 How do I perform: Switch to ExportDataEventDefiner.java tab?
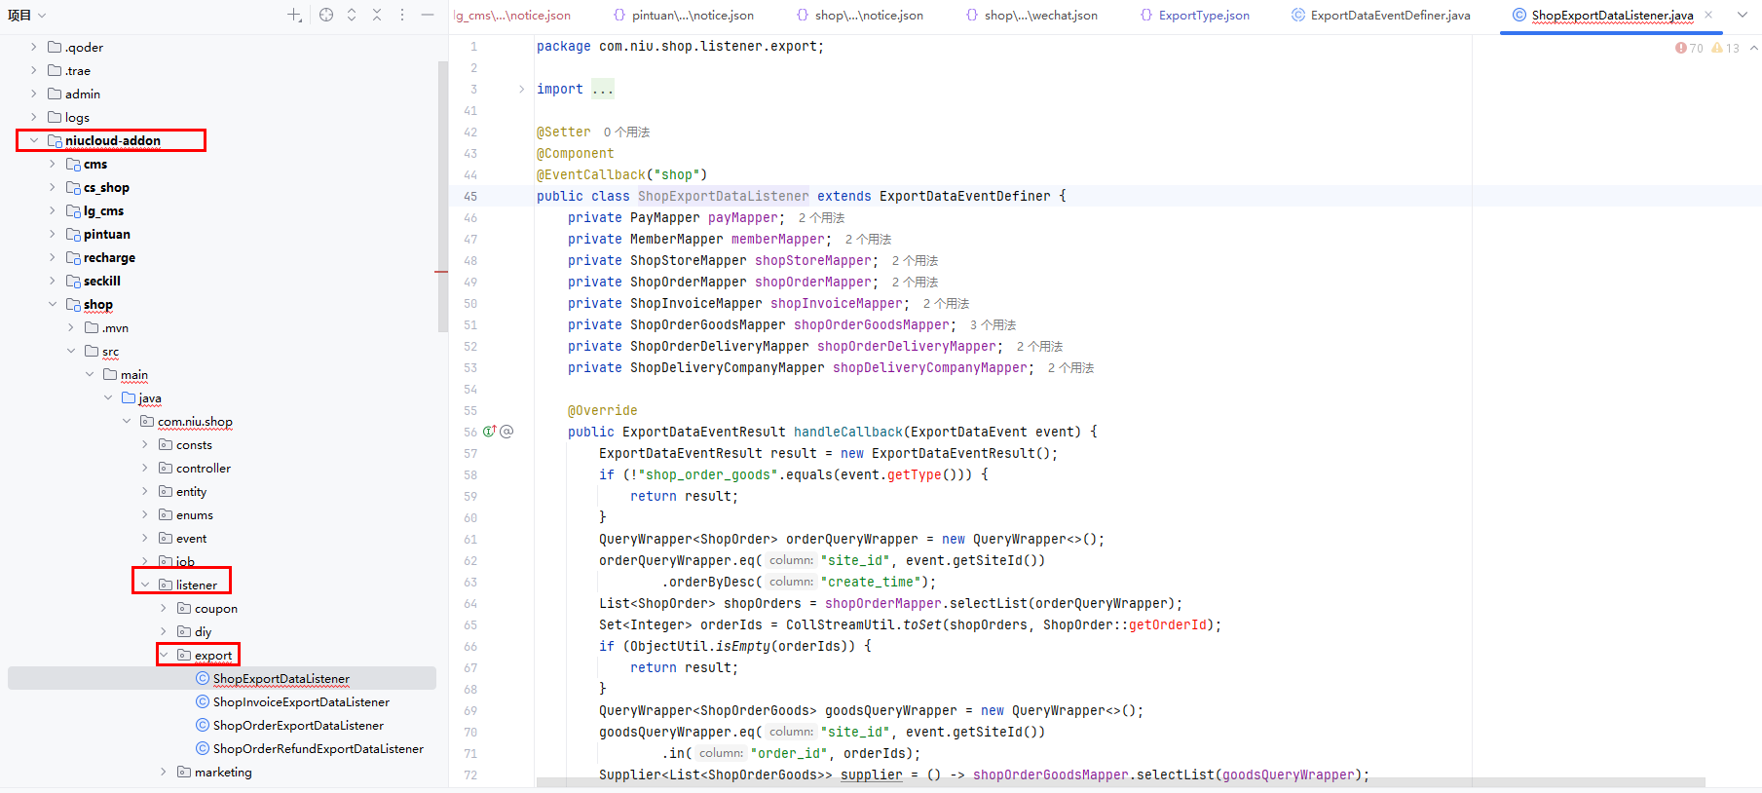1389,16
